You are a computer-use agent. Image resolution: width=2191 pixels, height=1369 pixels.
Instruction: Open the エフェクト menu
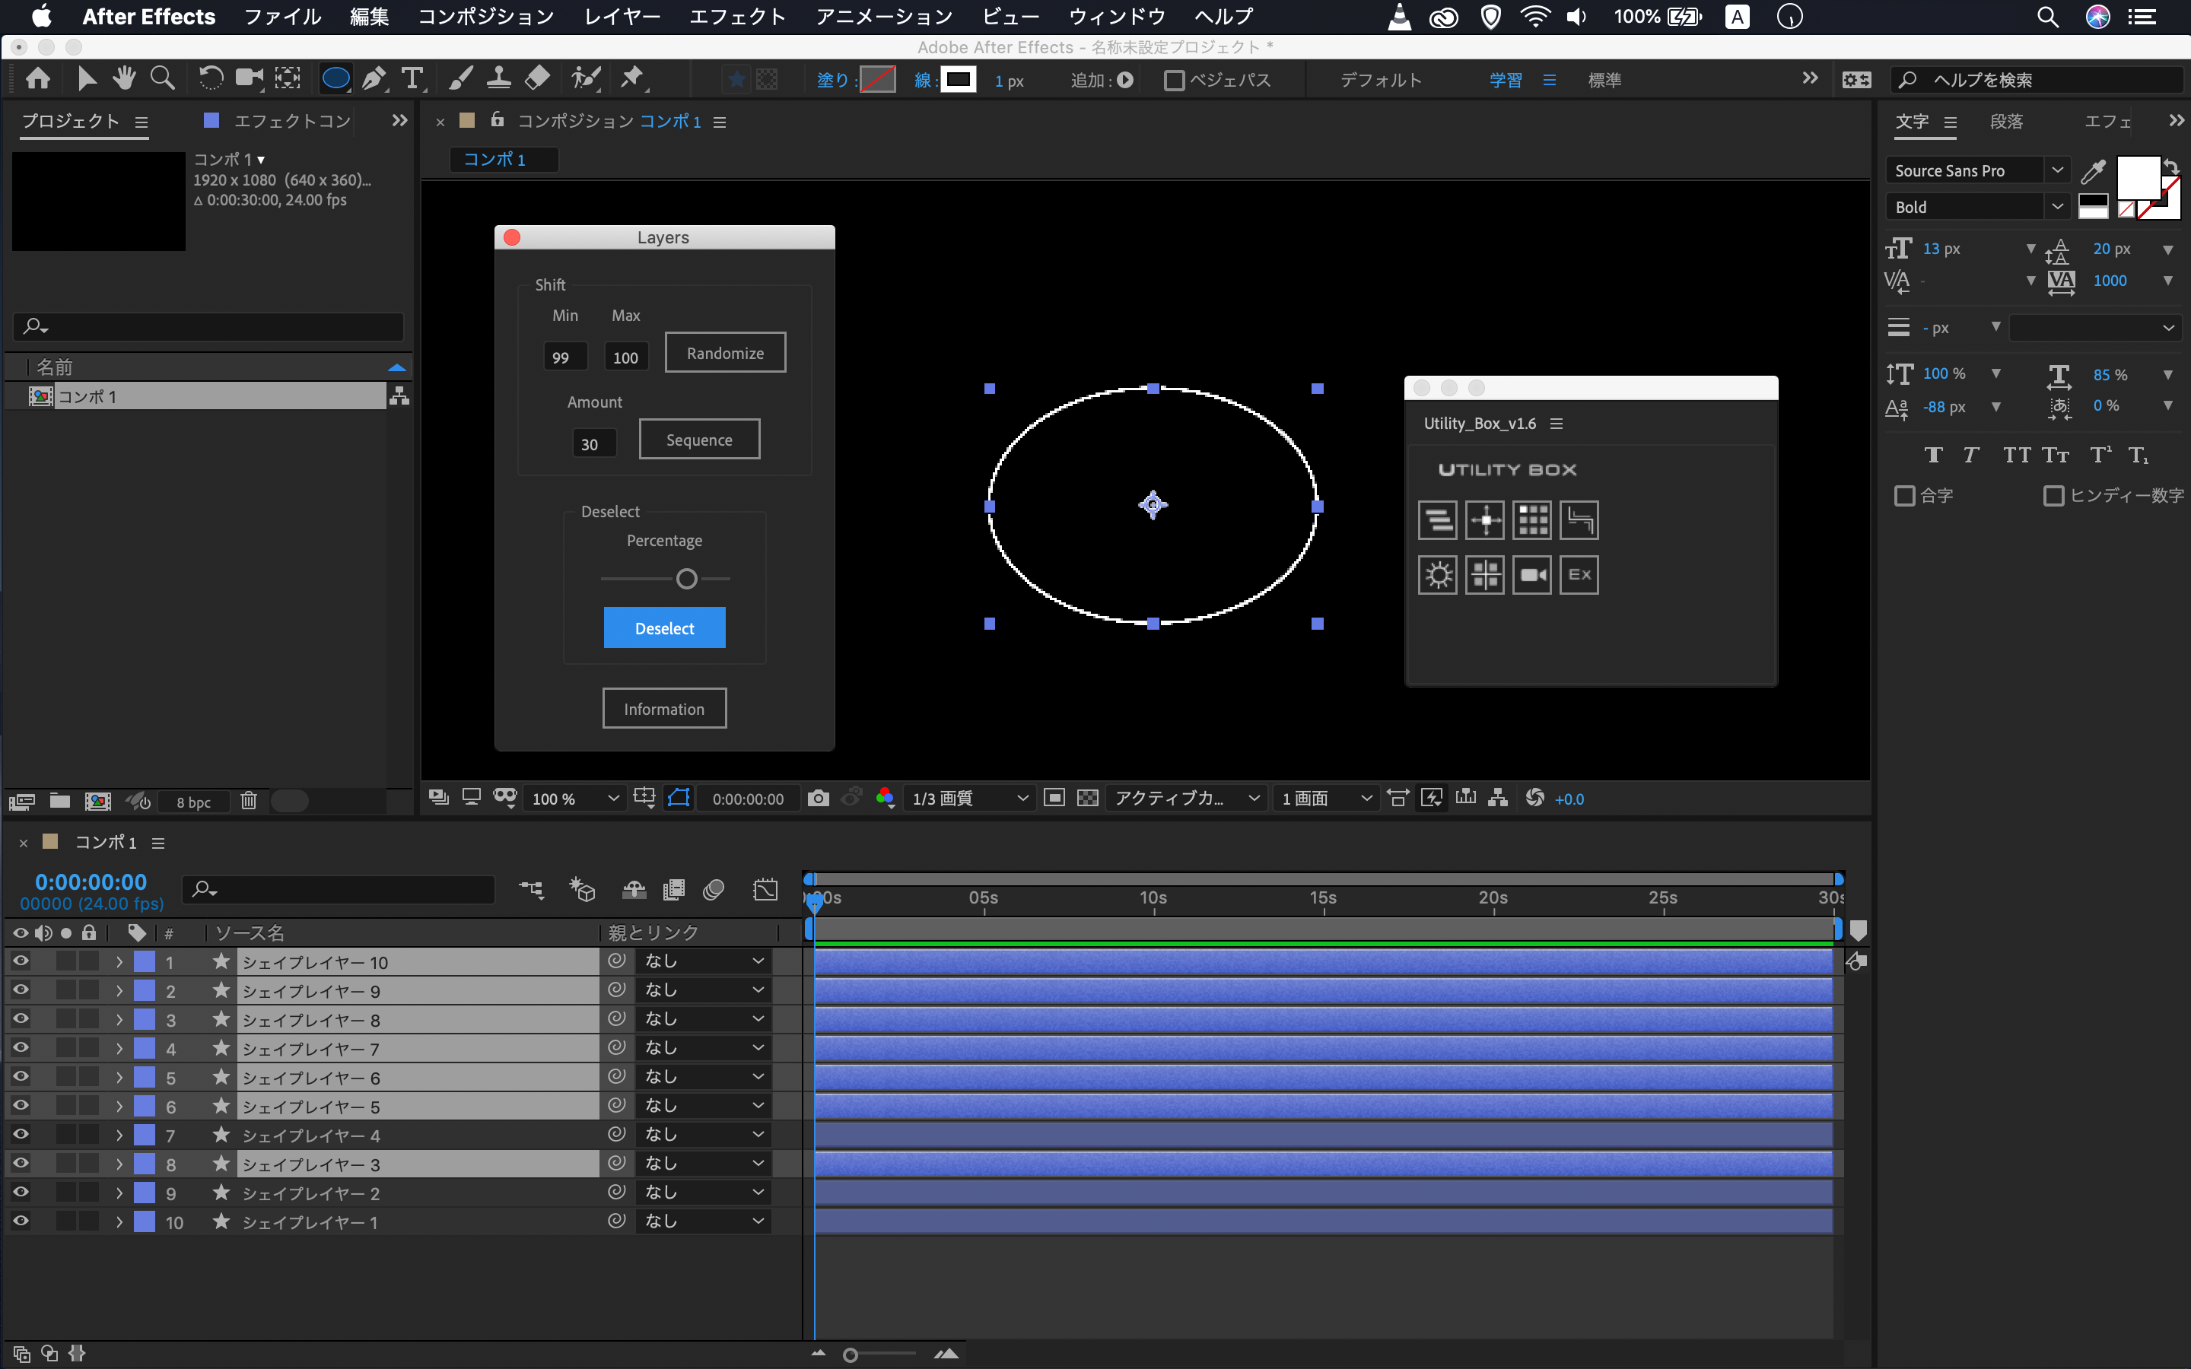tap(738, 16)
